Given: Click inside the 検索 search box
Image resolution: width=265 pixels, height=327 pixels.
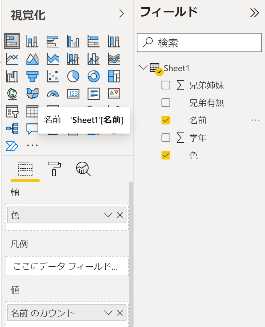Looking at the screenshot, I should pyautogui.click(x=199, y=42).
